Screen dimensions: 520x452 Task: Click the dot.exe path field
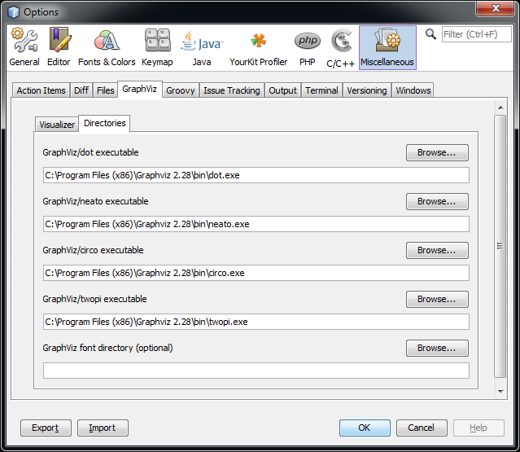pos(256,175)
